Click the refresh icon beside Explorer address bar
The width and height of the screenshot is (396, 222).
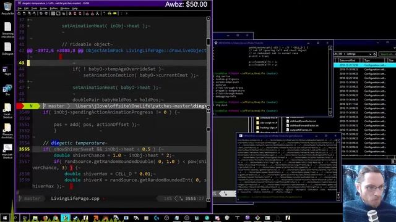click(374, 54)
